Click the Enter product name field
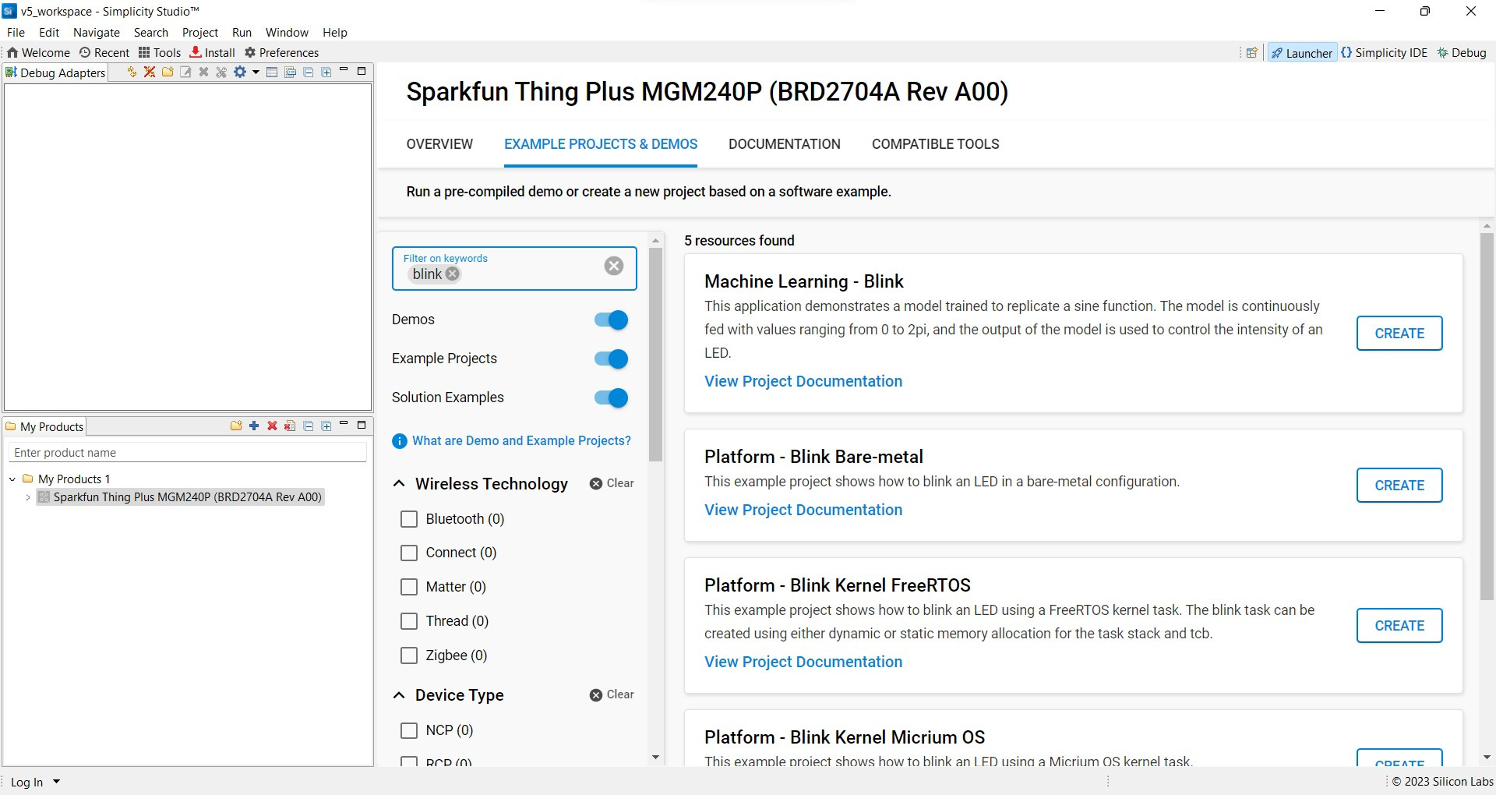This screenshot has width=1496, height=795. (187, 453)
